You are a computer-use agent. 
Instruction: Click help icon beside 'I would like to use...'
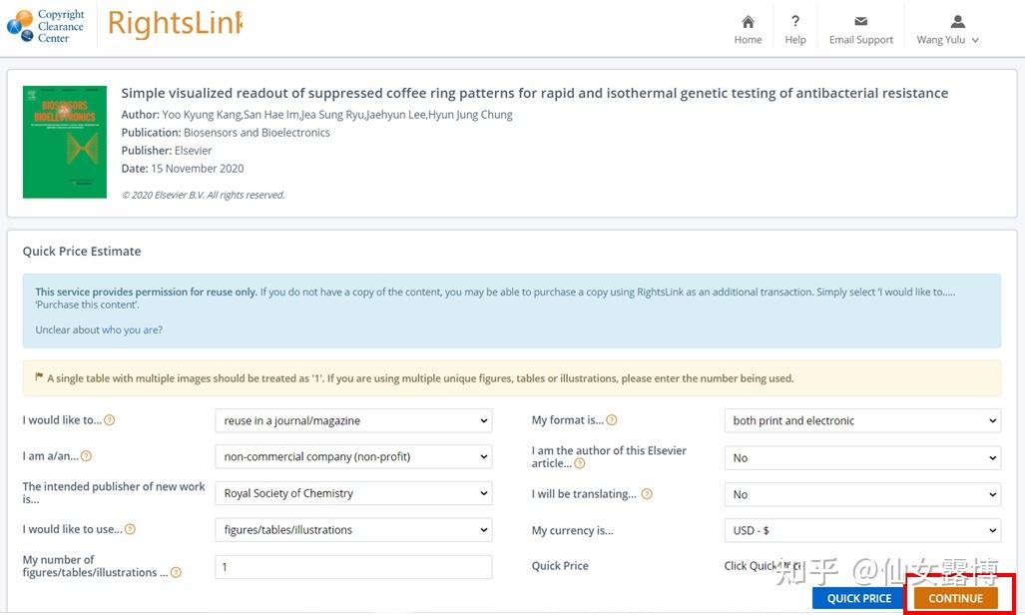tap(130, 529)
